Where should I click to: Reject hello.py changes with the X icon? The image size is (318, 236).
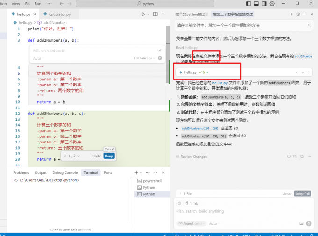[x=296, y=72]
